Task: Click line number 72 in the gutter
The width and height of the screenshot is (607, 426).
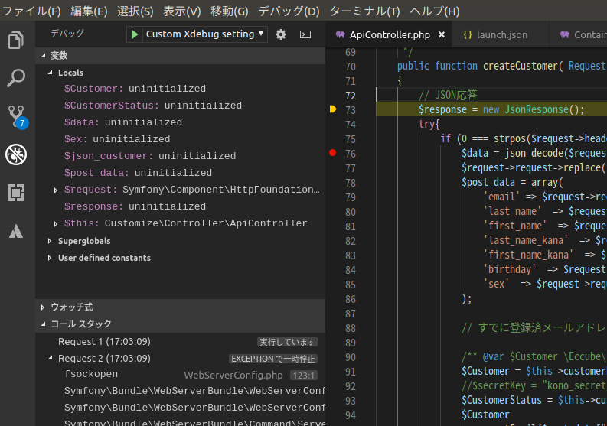Action: pyautogui.click(x=351, y=96)
